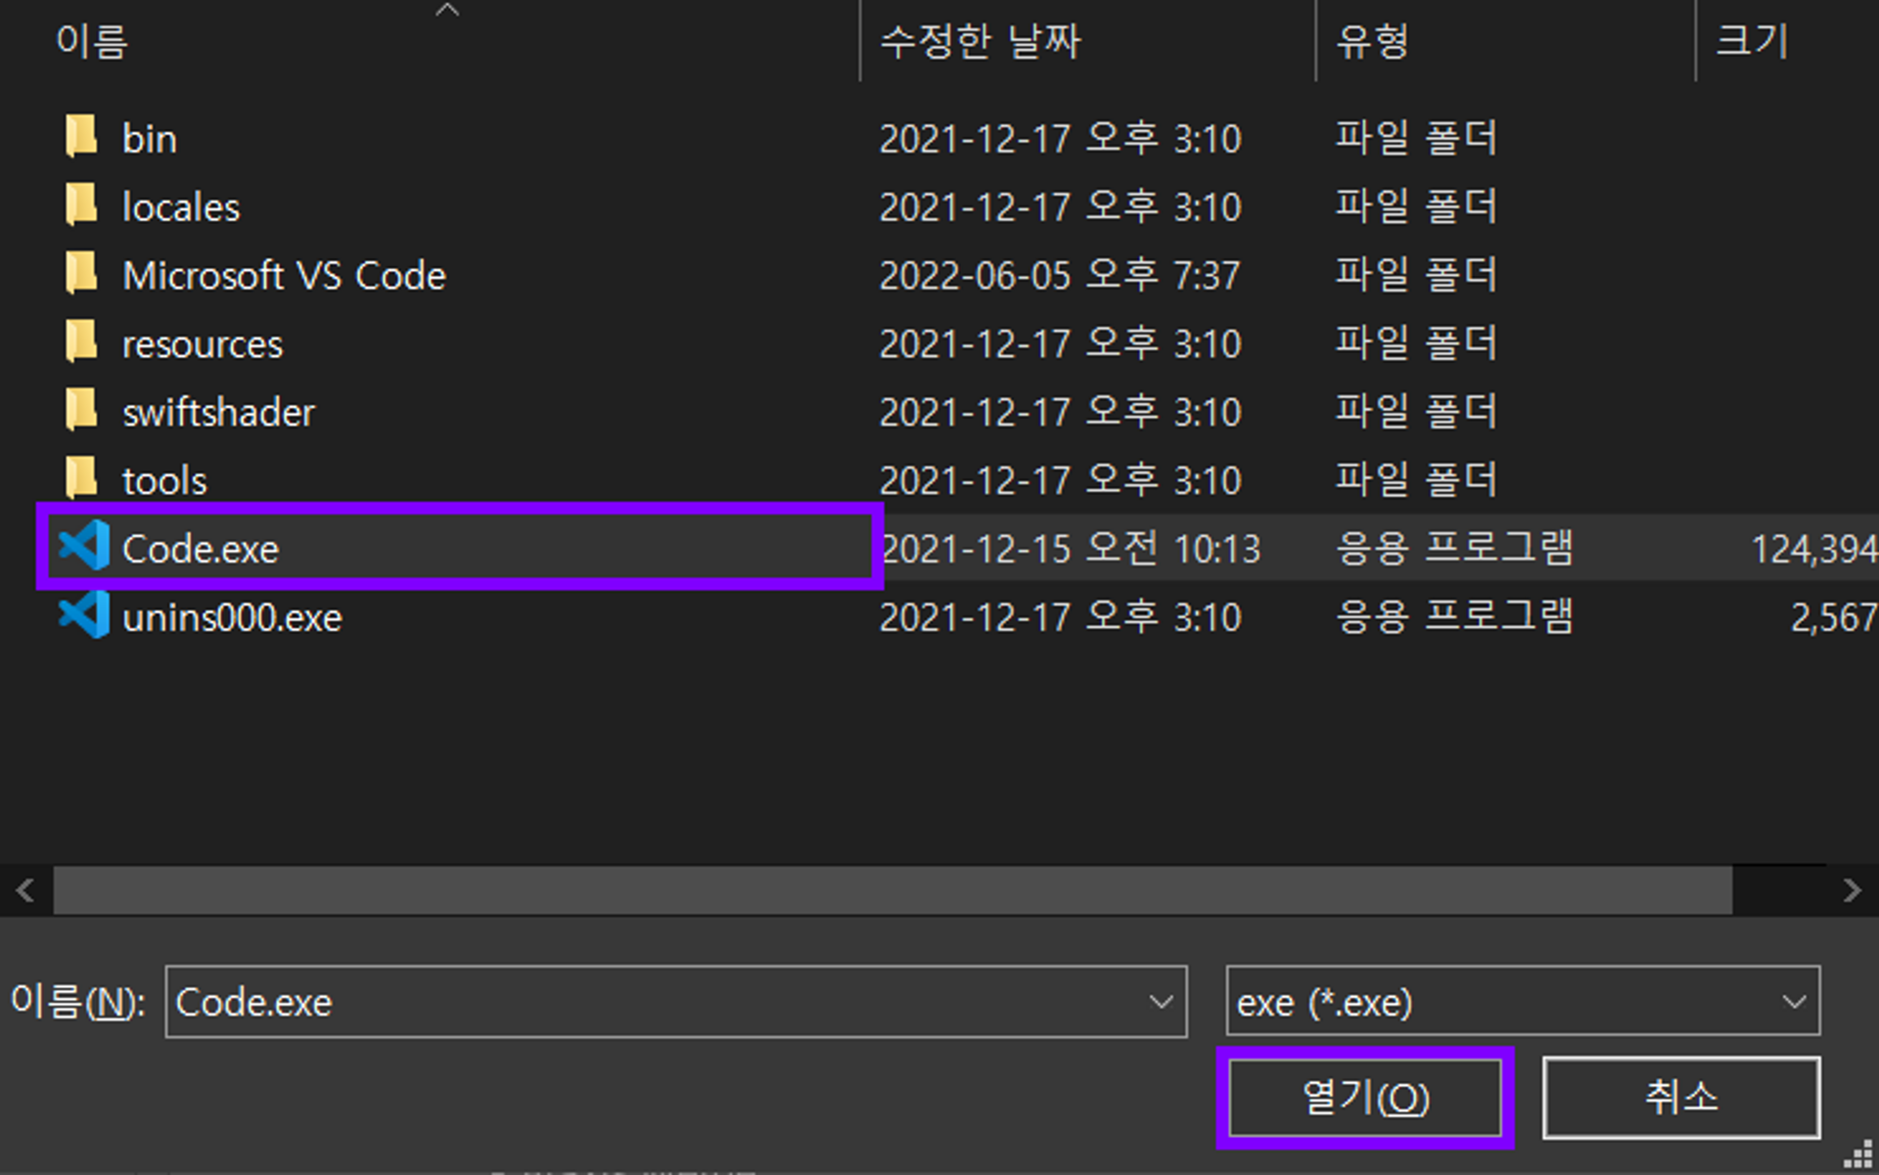Viewport: 1879px width, 1175px height.
Task: Sort by 이름 column header
Action: click(92, 41)
